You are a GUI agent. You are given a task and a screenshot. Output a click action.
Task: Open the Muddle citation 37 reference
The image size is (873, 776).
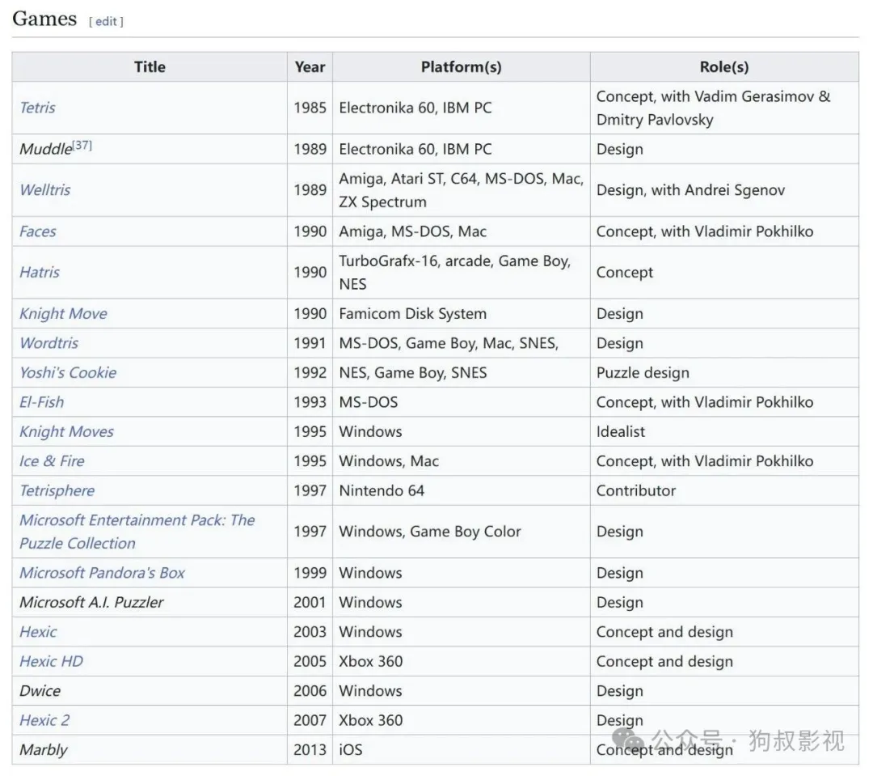tap(82, 145)
